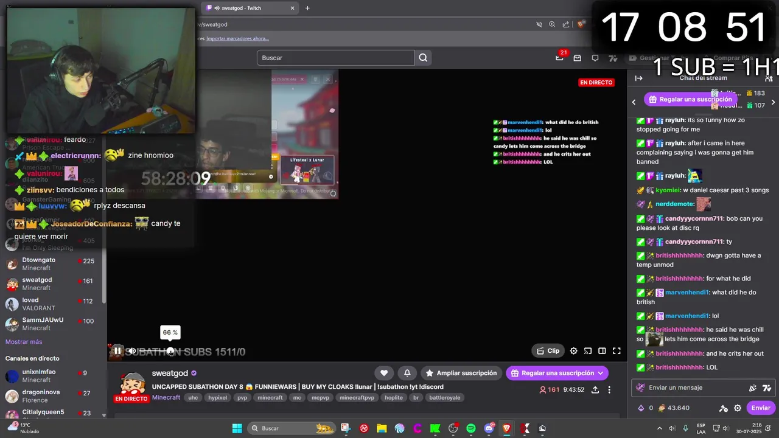Open the chat emote picker icon

click(x=753, y=388)
